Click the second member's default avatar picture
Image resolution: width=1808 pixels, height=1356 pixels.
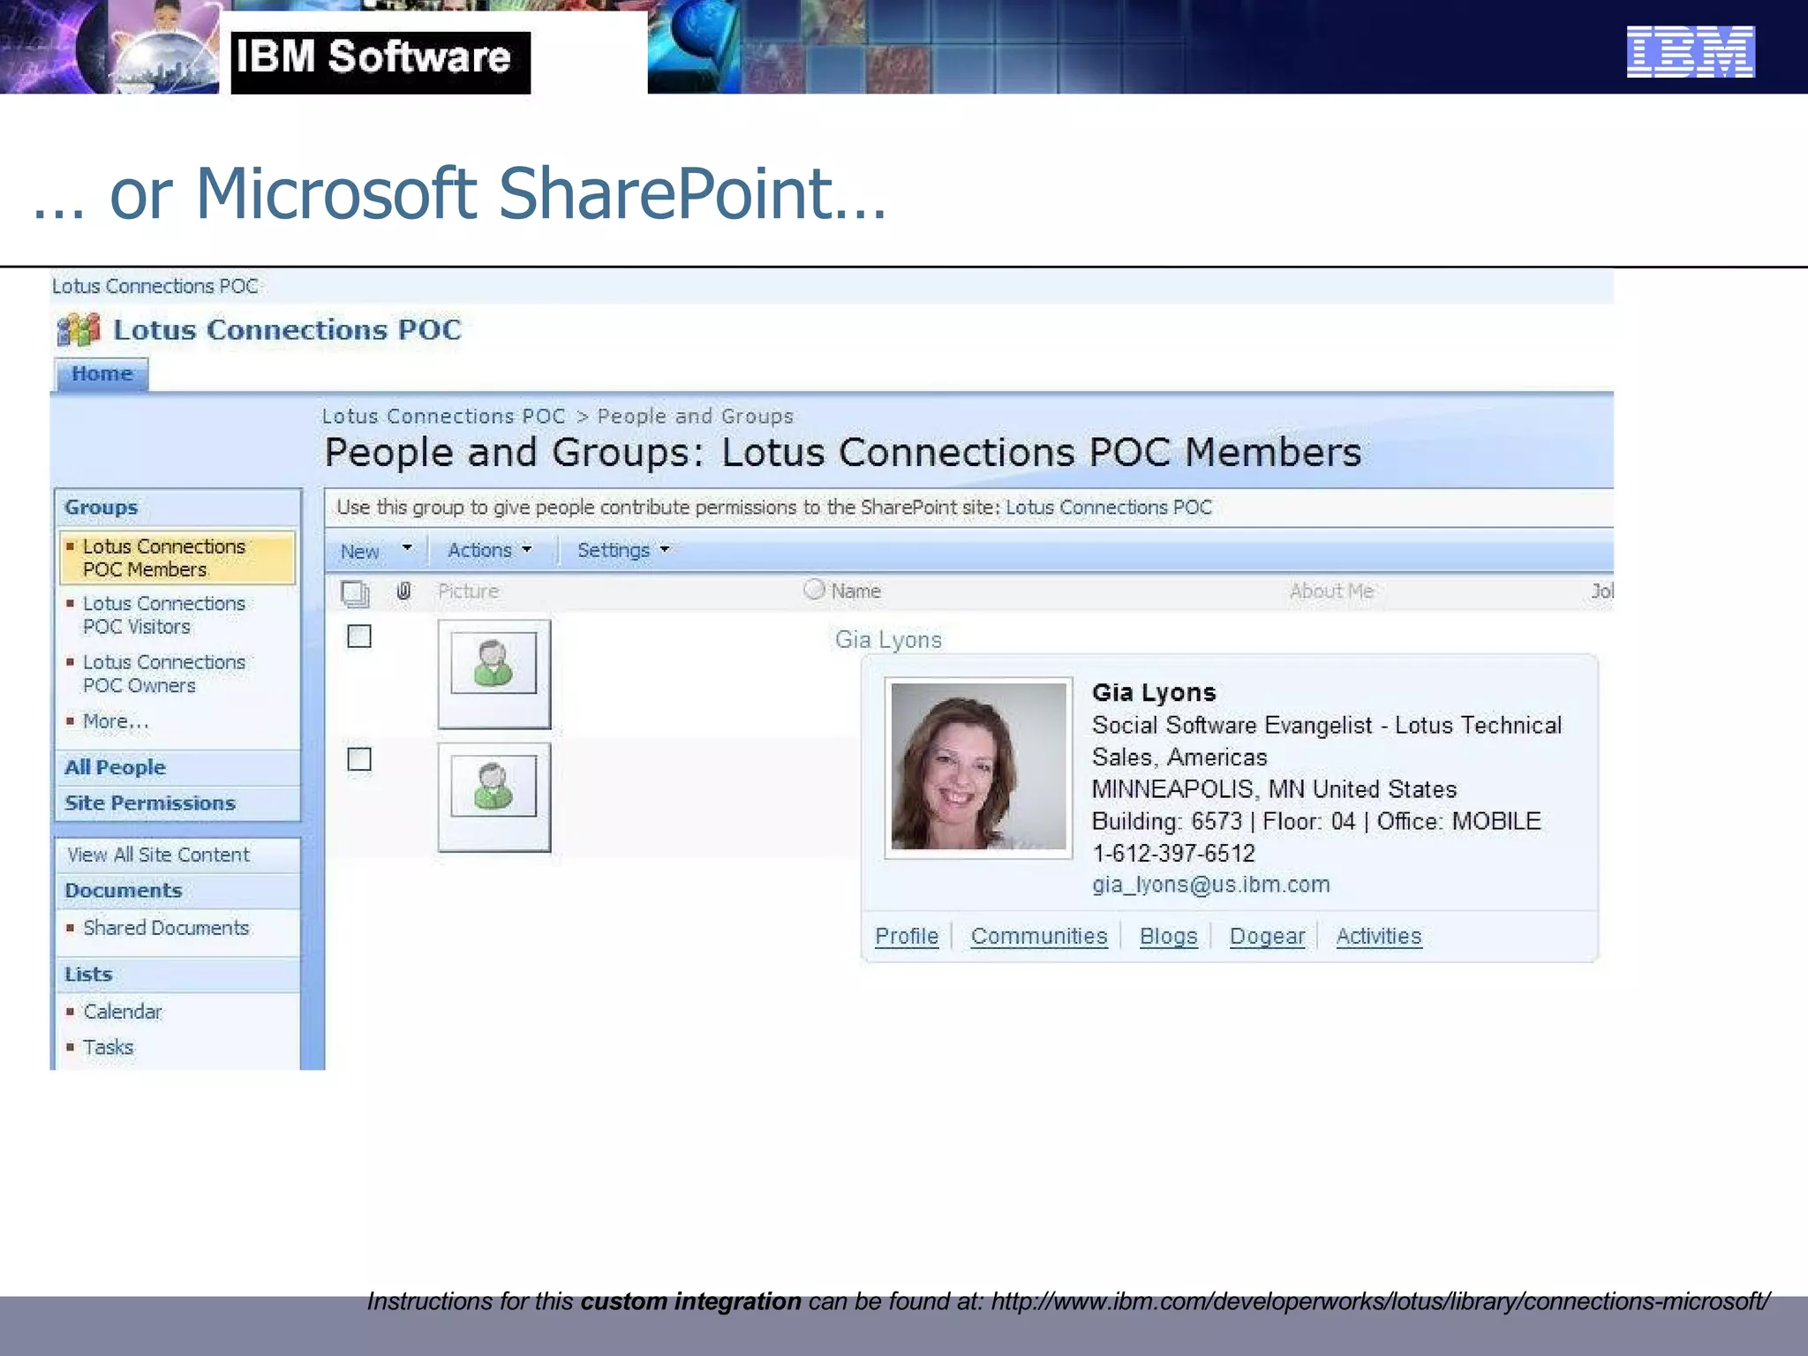coord(493,796)
